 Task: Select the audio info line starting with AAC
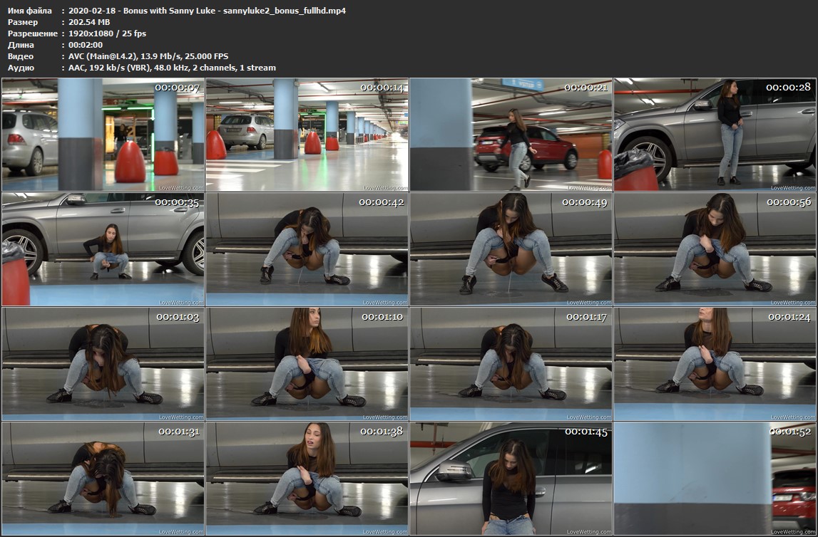coord(172,68)
